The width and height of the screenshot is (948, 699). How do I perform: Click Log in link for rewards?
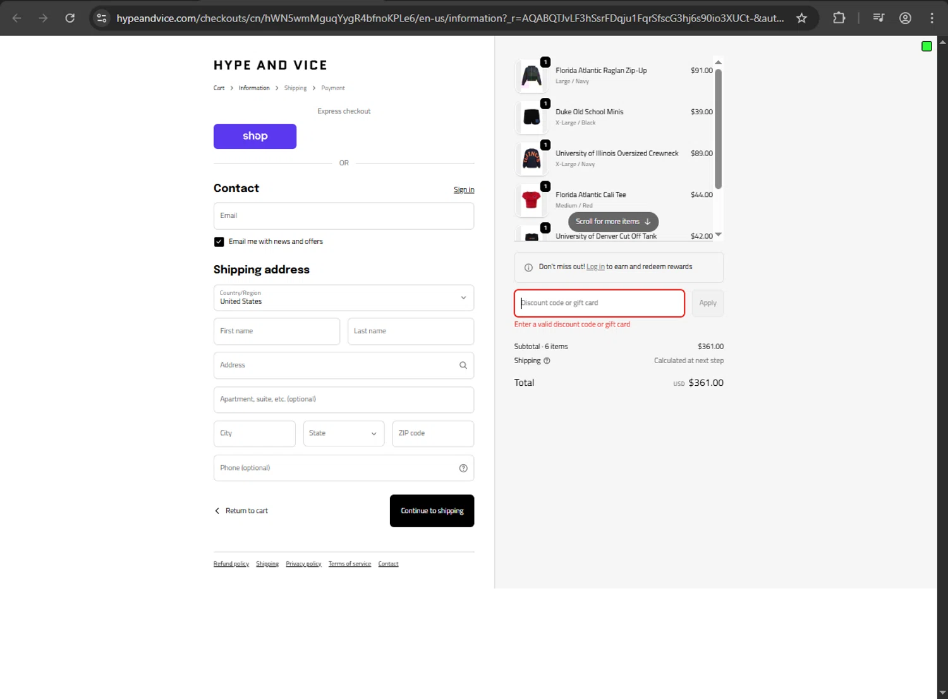coord(595,266)
